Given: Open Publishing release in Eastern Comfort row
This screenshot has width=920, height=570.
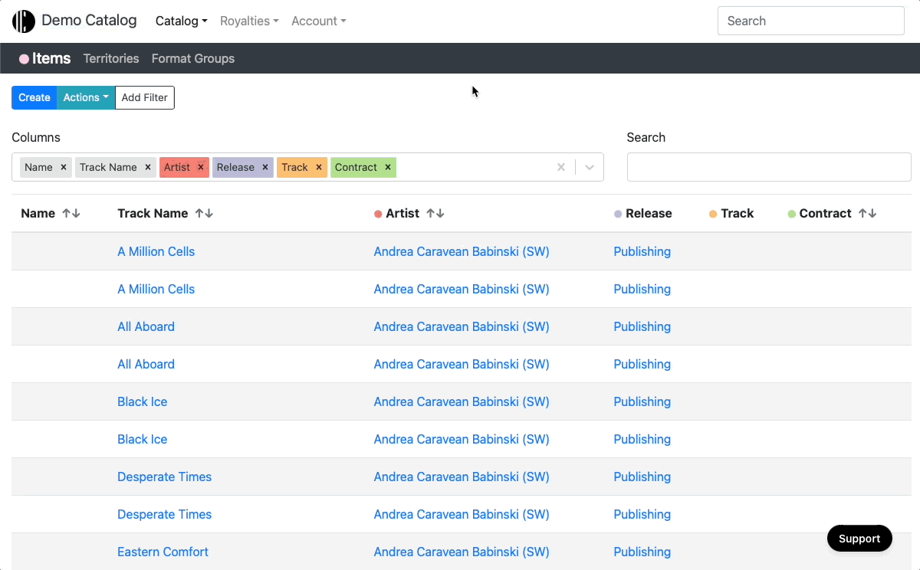Looking at the screenshot, I should click(x=642, y=552).
